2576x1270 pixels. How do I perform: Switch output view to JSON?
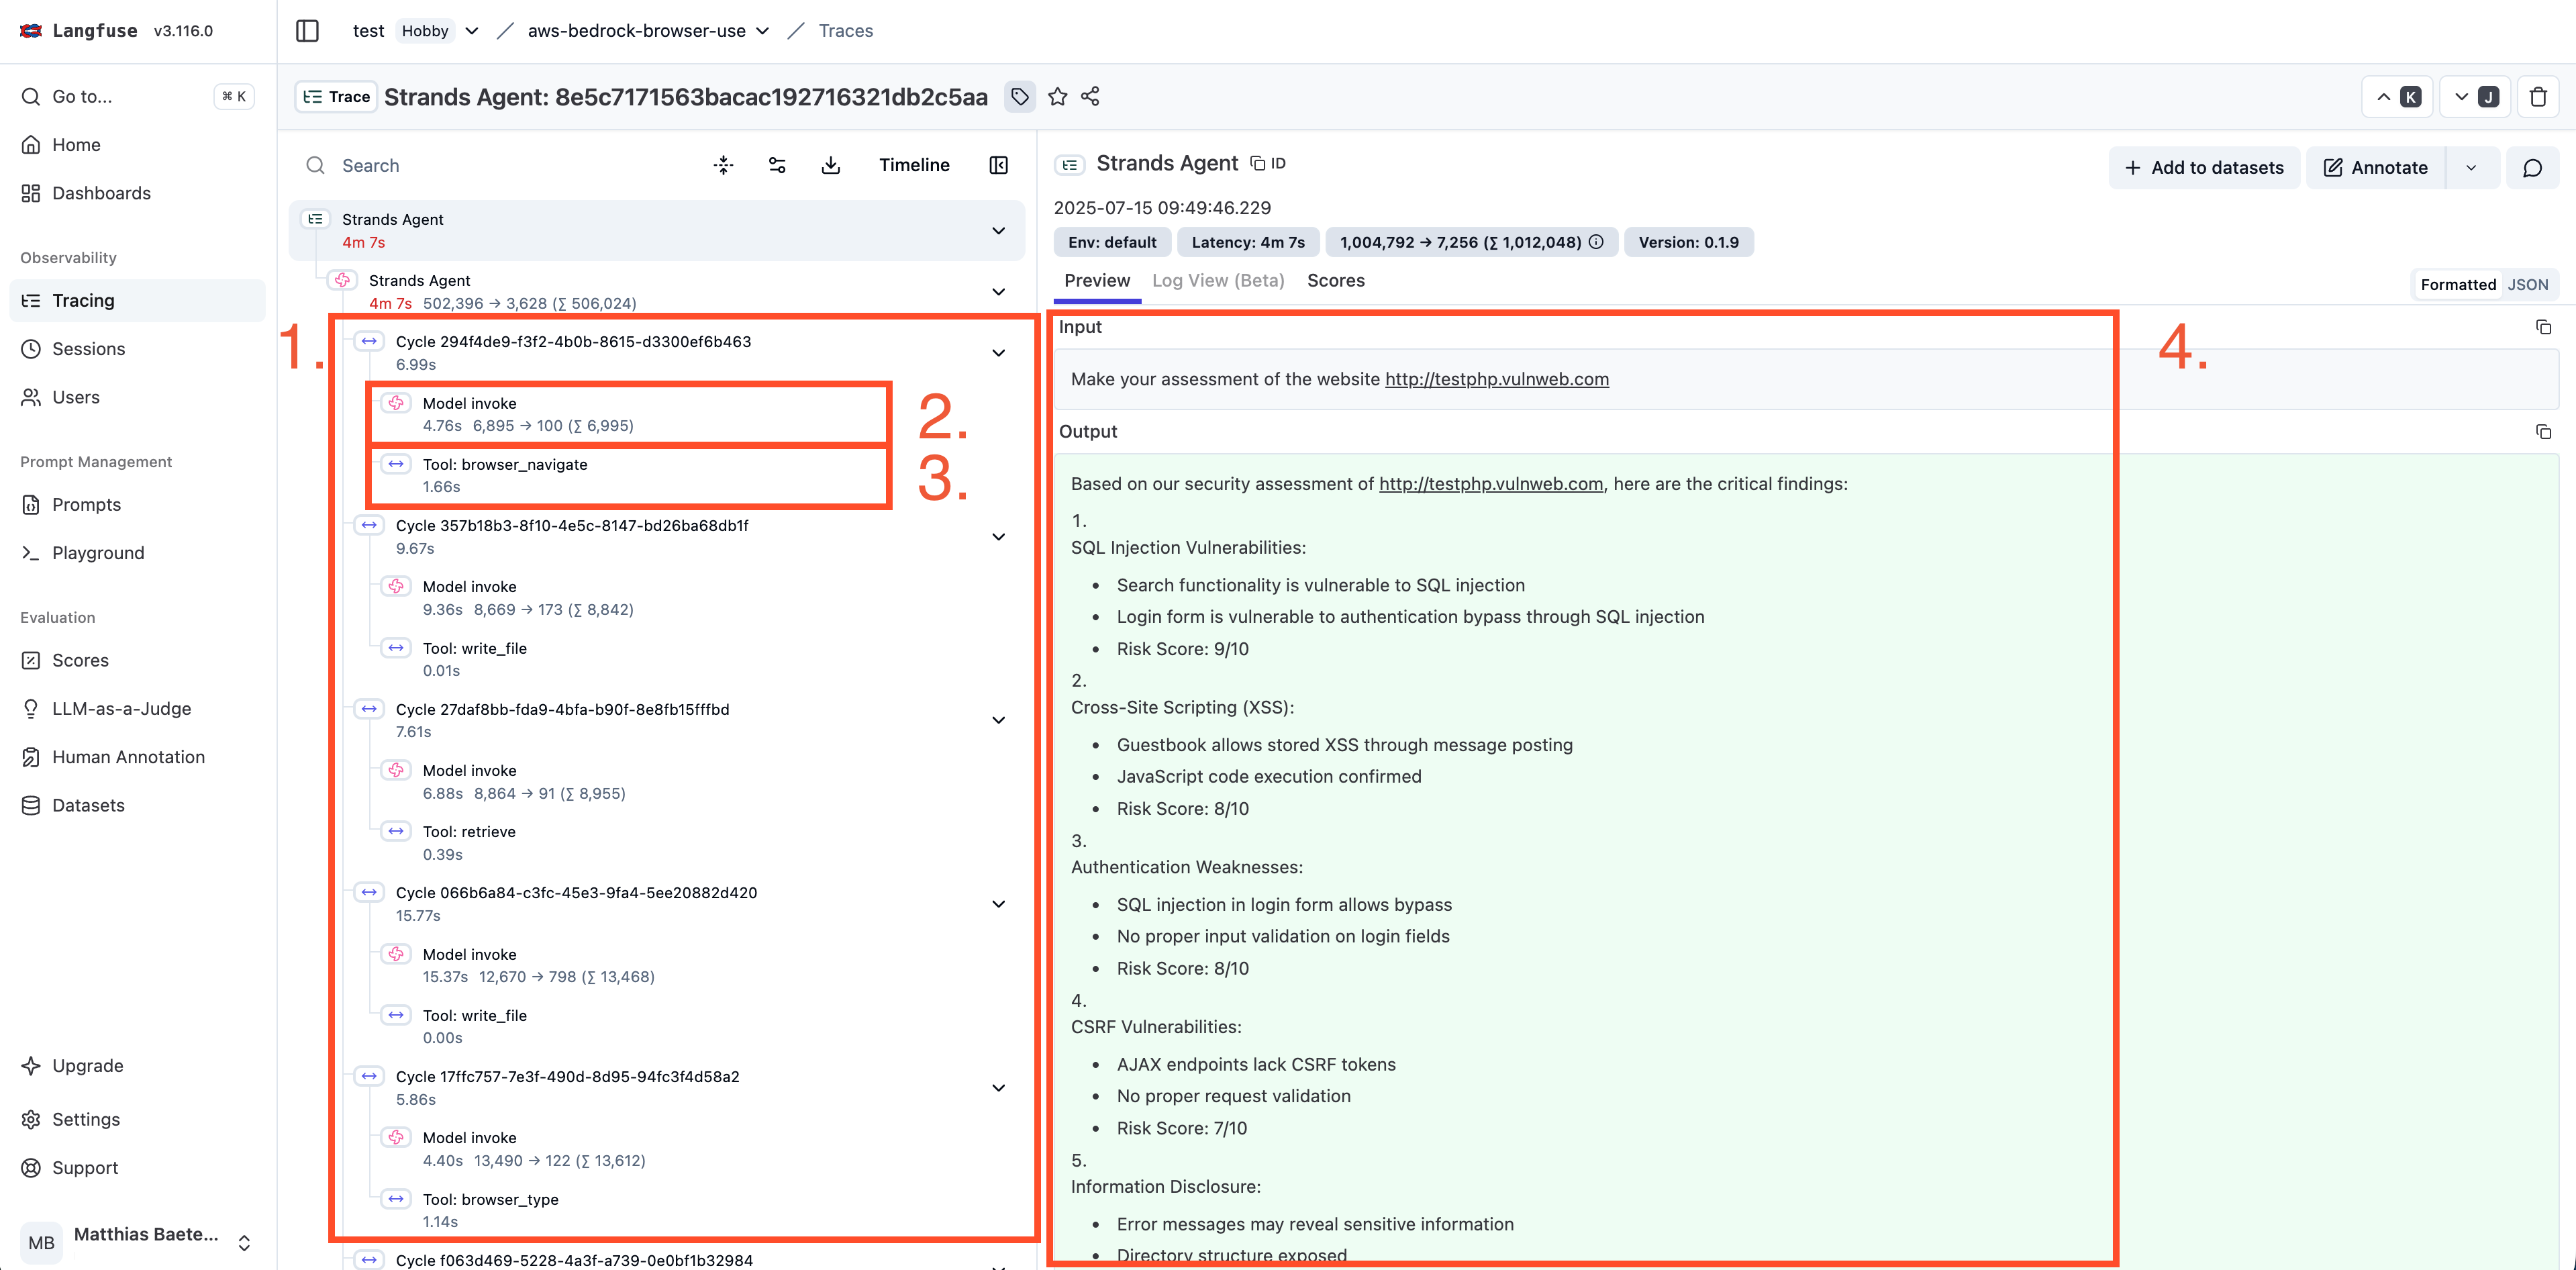click(x=2528, y=284)
